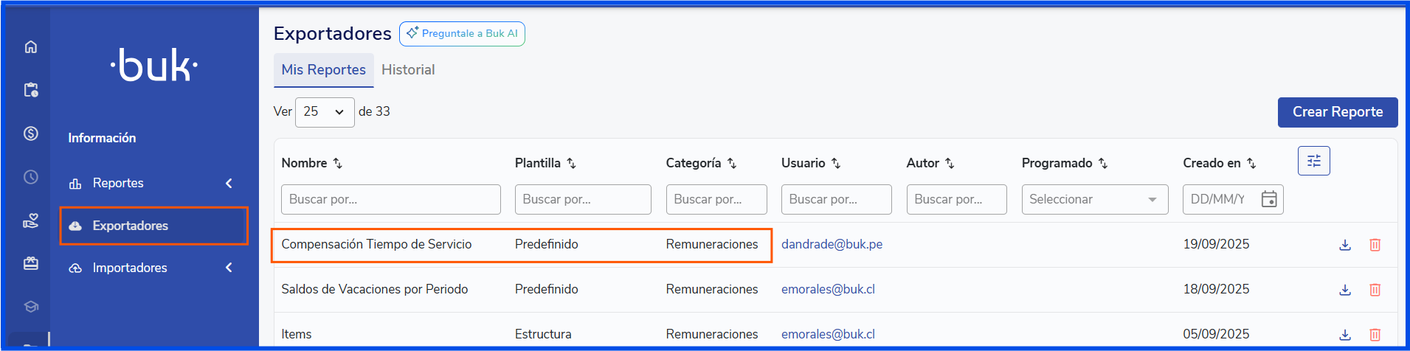Open the dollar coin sidebar icon
This screenshot has height=351, width=1410.
click(x=31, y=133)
